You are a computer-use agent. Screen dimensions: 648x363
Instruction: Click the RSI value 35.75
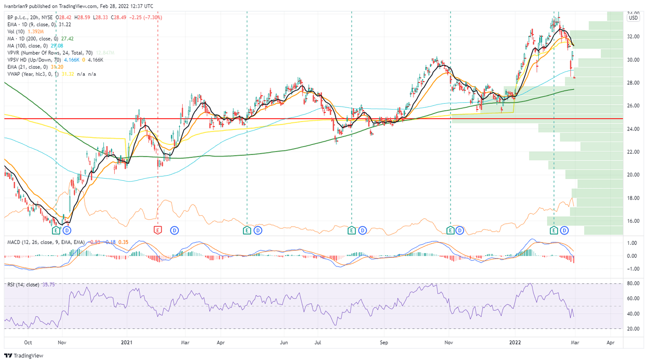(49, 285)
